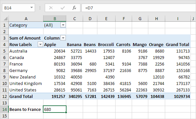The height and width of the screenshot is (119, 196).
Task: Open the Row Labels filter dropdown
Action: pos(40,44)
